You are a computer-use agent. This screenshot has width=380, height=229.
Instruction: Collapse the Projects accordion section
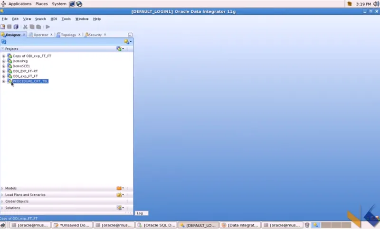[x=3, y=49]
